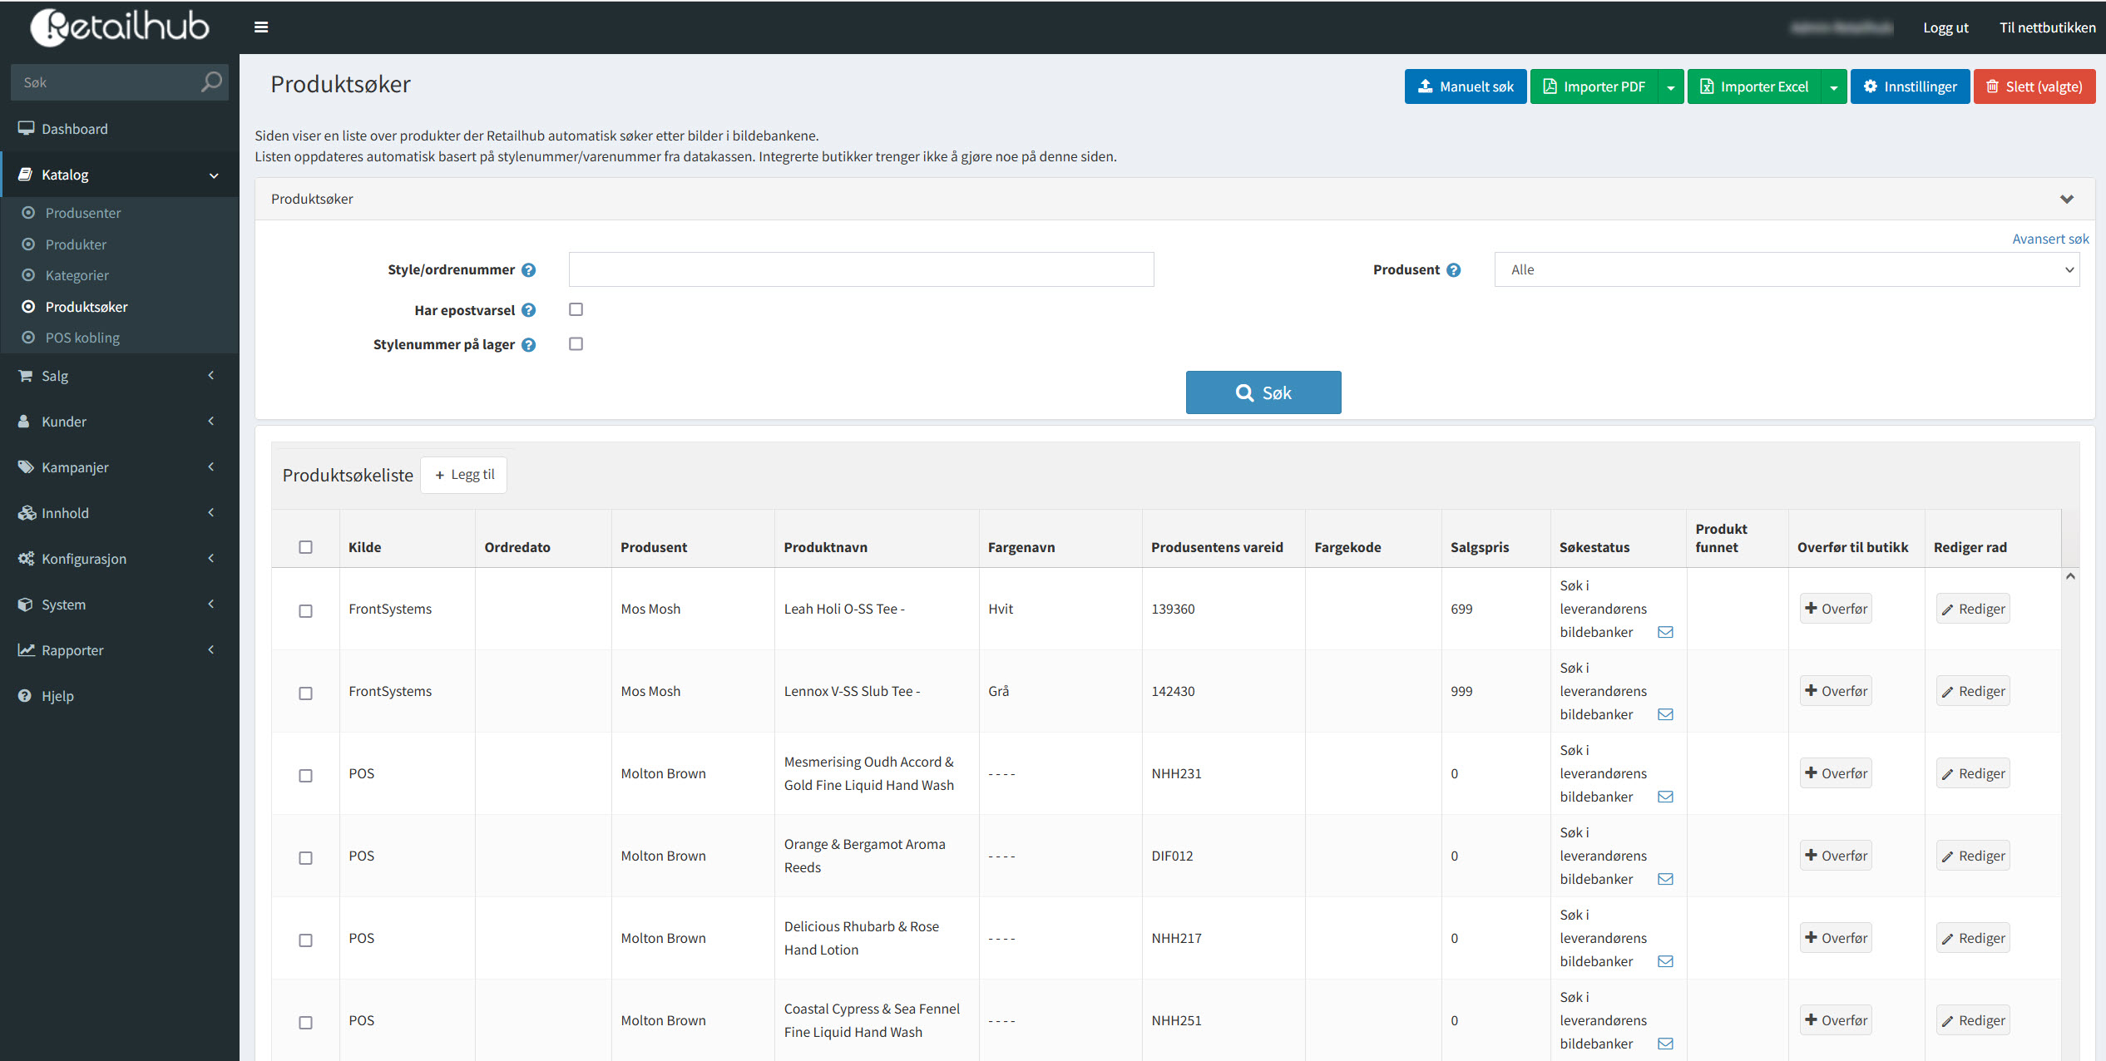Click the Style/ordrenummer help question icon

528,270
